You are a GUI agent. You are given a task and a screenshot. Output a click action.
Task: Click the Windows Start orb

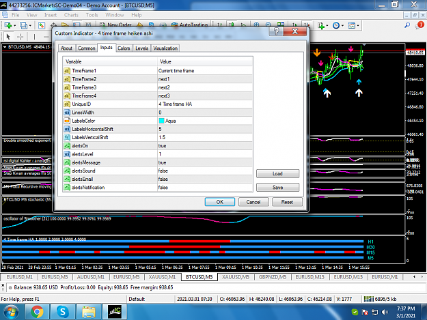coord(11,312)
